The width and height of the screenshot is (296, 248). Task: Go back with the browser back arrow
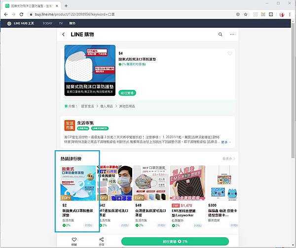click(x=6, y=14)
